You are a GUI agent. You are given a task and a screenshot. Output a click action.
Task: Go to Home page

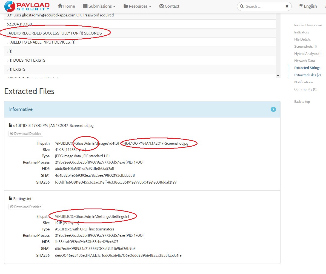coord(66,6)
